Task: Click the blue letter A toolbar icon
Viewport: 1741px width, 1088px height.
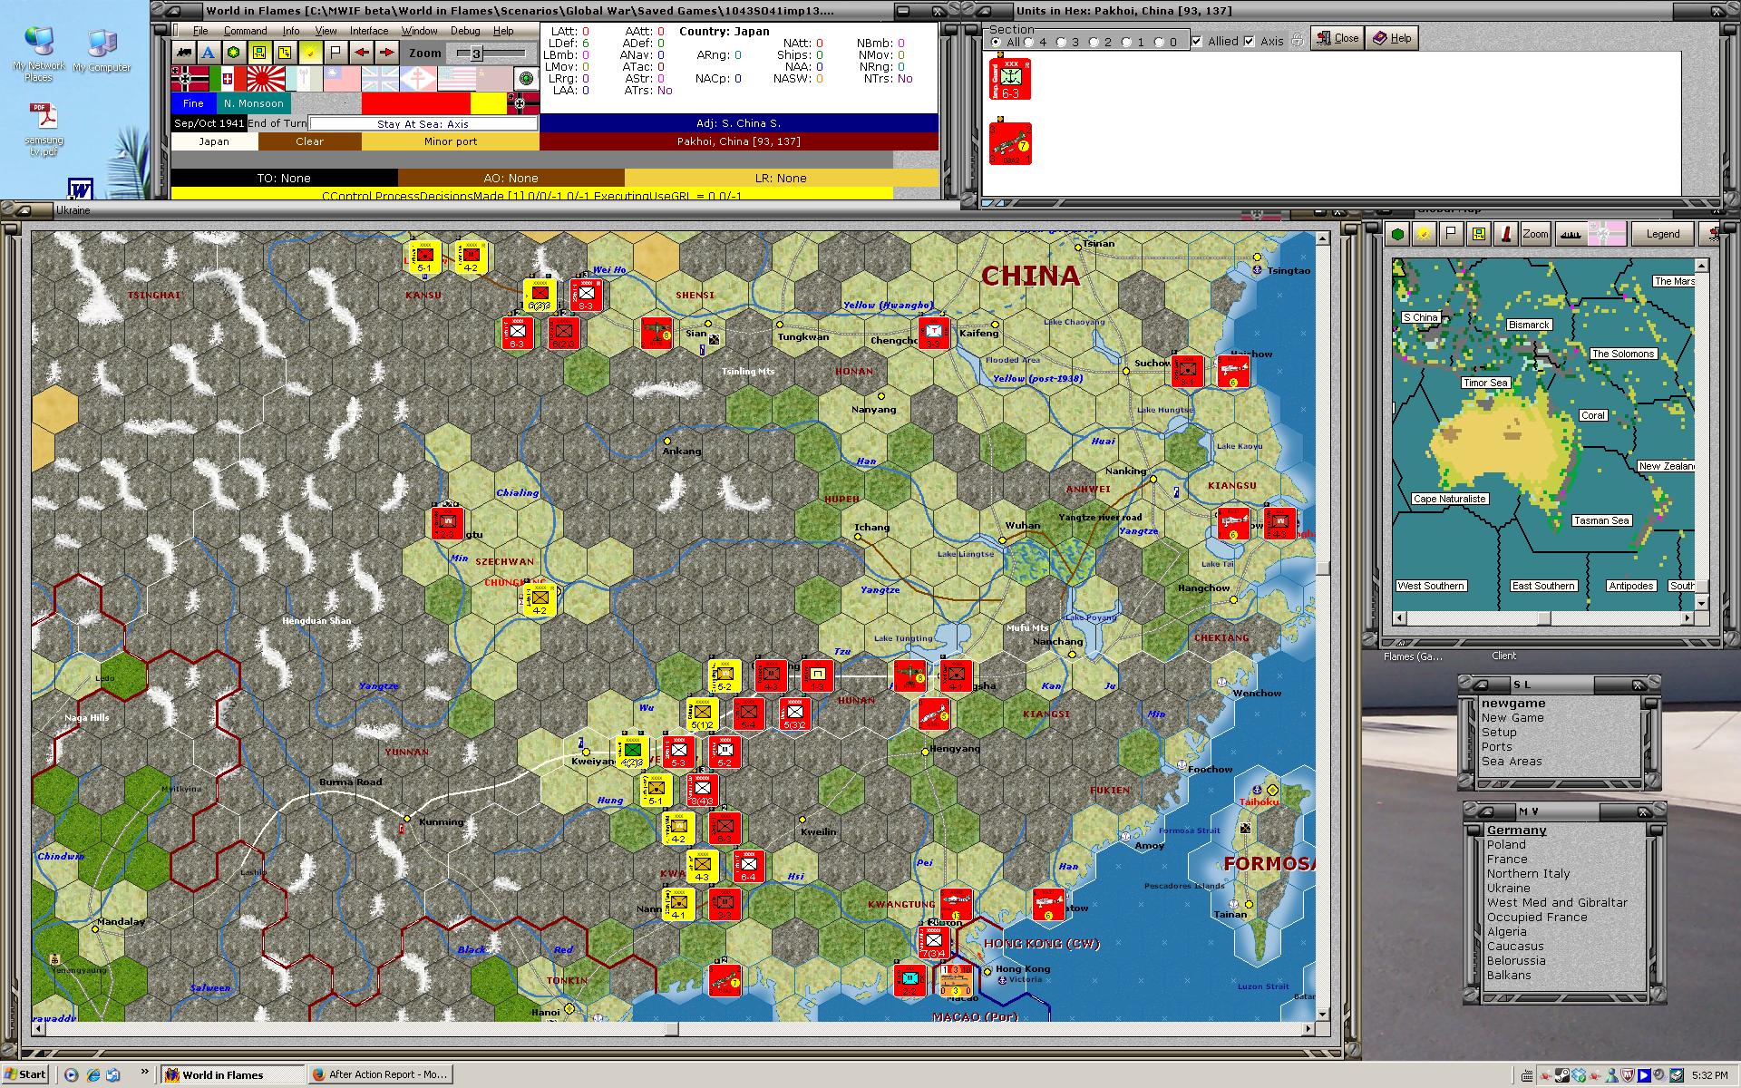Action: point(209,53)
